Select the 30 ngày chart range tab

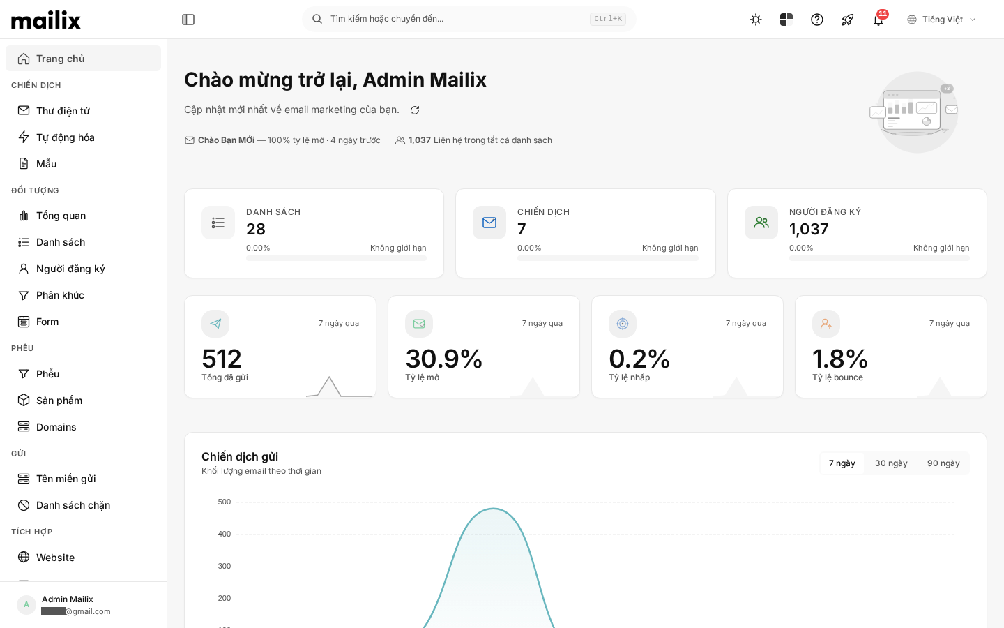[891, 463]
